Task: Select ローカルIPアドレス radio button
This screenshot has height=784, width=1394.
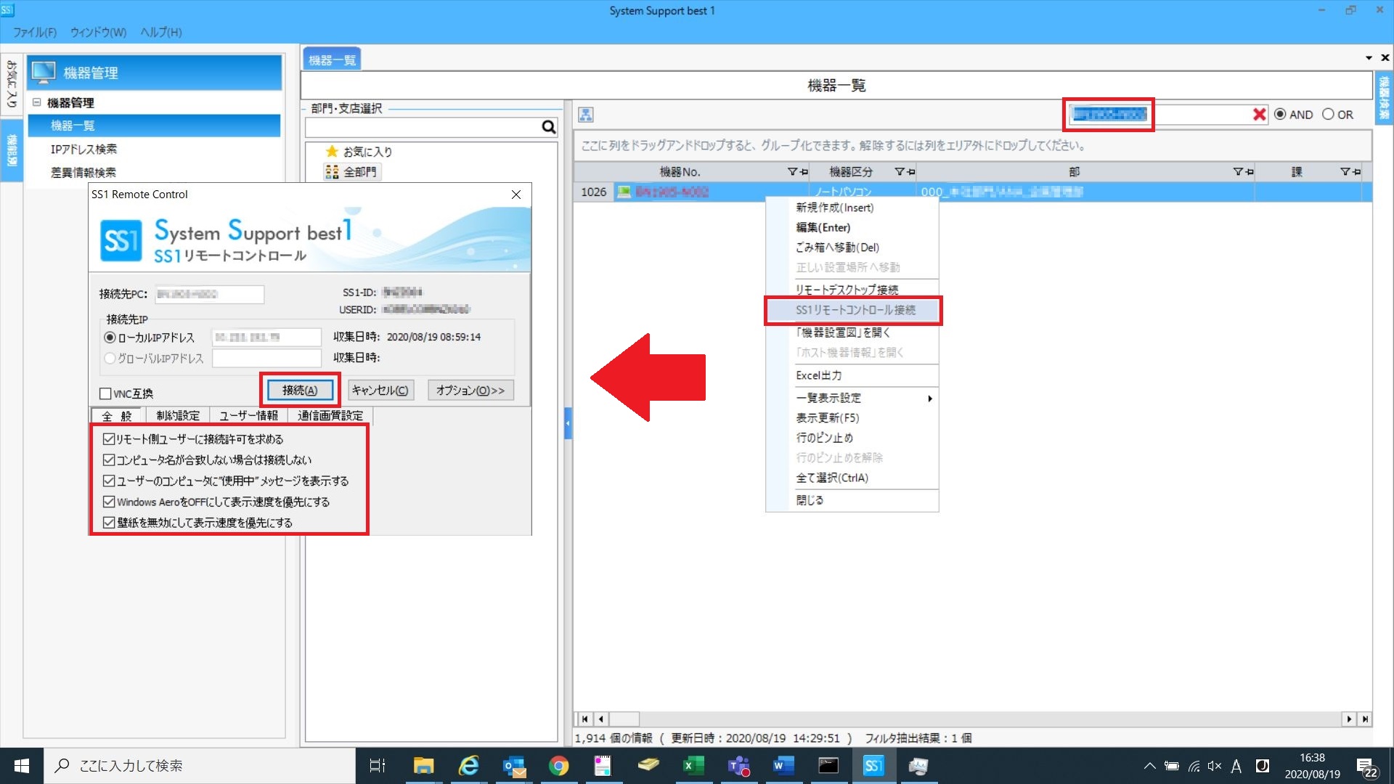Action: 110,338
